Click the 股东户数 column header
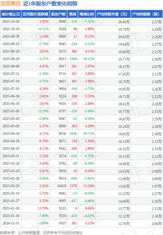The image size is (163, 235). click(58, 14)
